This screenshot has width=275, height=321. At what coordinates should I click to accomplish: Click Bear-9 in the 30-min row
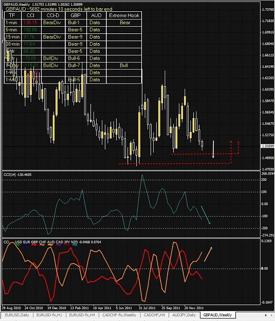(75, 44)
